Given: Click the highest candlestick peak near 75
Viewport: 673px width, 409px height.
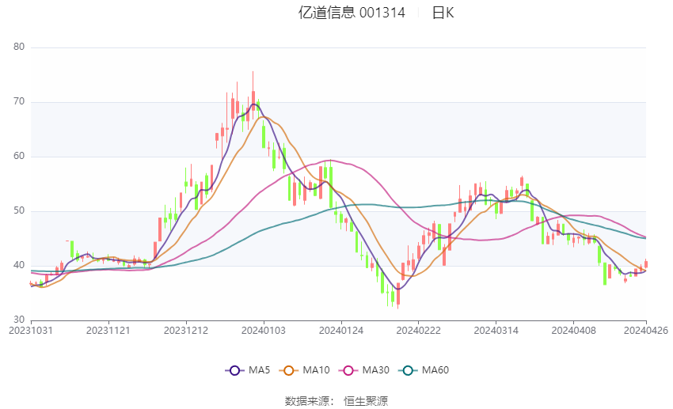Looking at the screenshot, I should tap(253, 94).
